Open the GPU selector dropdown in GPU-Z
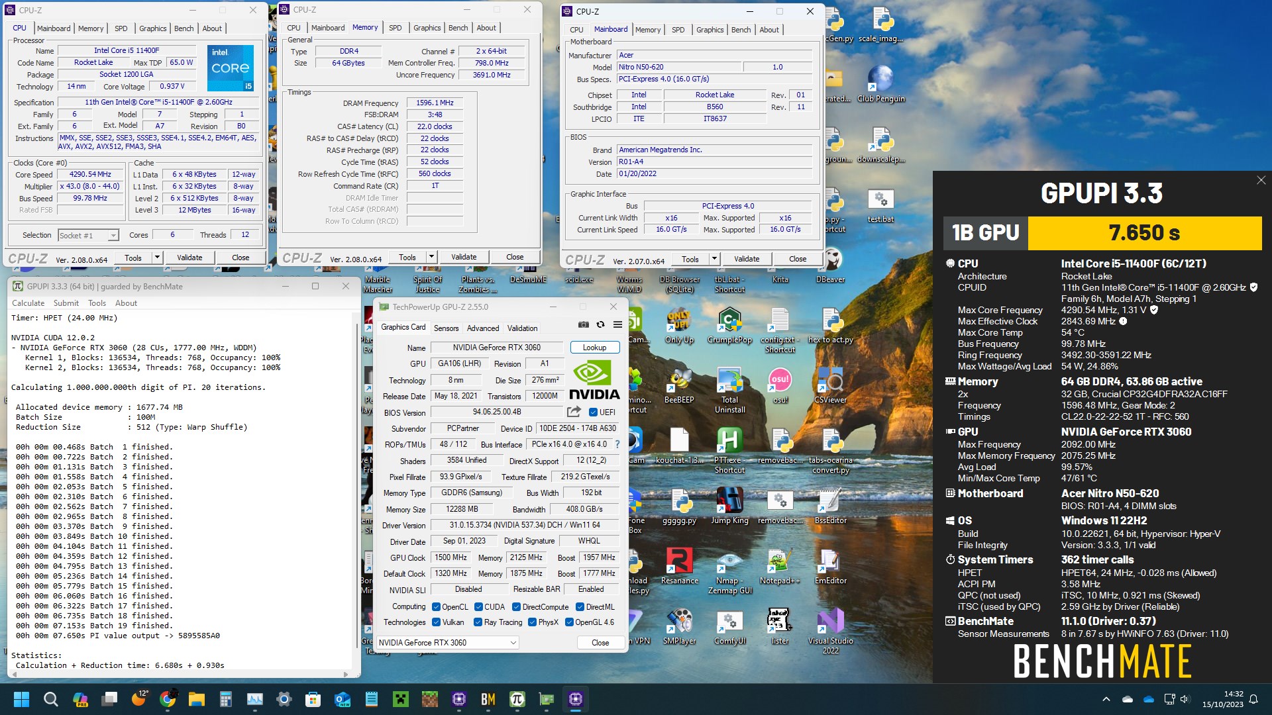The height and width of the screenshot is (715, 1272). [447, 643]
